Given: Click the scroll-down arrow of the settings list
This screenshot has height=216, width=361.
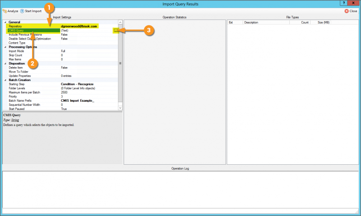Looking at the screenshot, I should [120, 108].
